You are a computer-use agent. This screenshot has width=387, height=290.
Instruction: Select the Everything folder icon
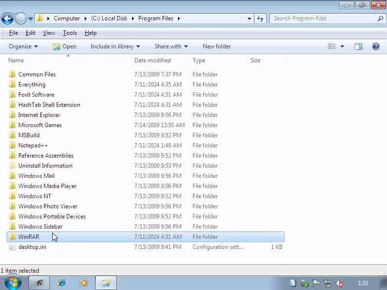[13, 84]
